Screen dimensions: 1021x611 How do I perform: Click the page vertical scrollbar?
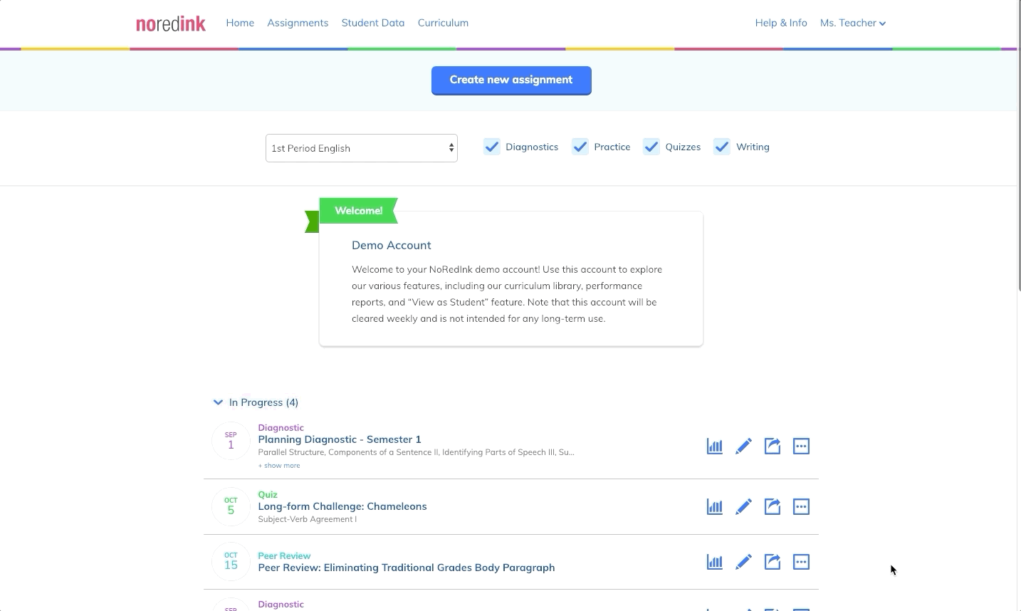[x=1018, y=146]
